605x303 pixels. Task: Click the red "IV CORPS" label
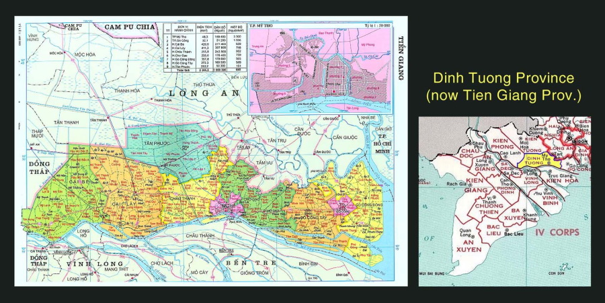[557, 232]
